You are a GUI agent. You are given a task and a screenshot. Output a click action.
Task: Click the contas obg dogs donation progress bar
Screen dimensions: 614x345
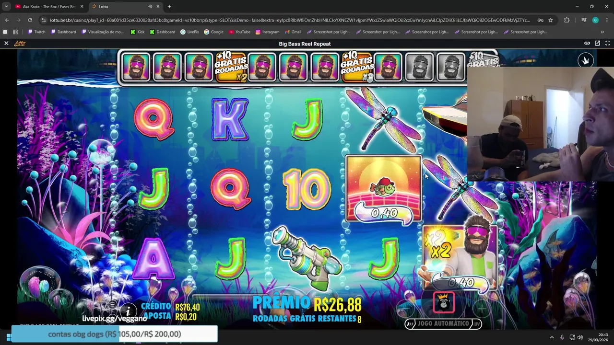[114, 334]
